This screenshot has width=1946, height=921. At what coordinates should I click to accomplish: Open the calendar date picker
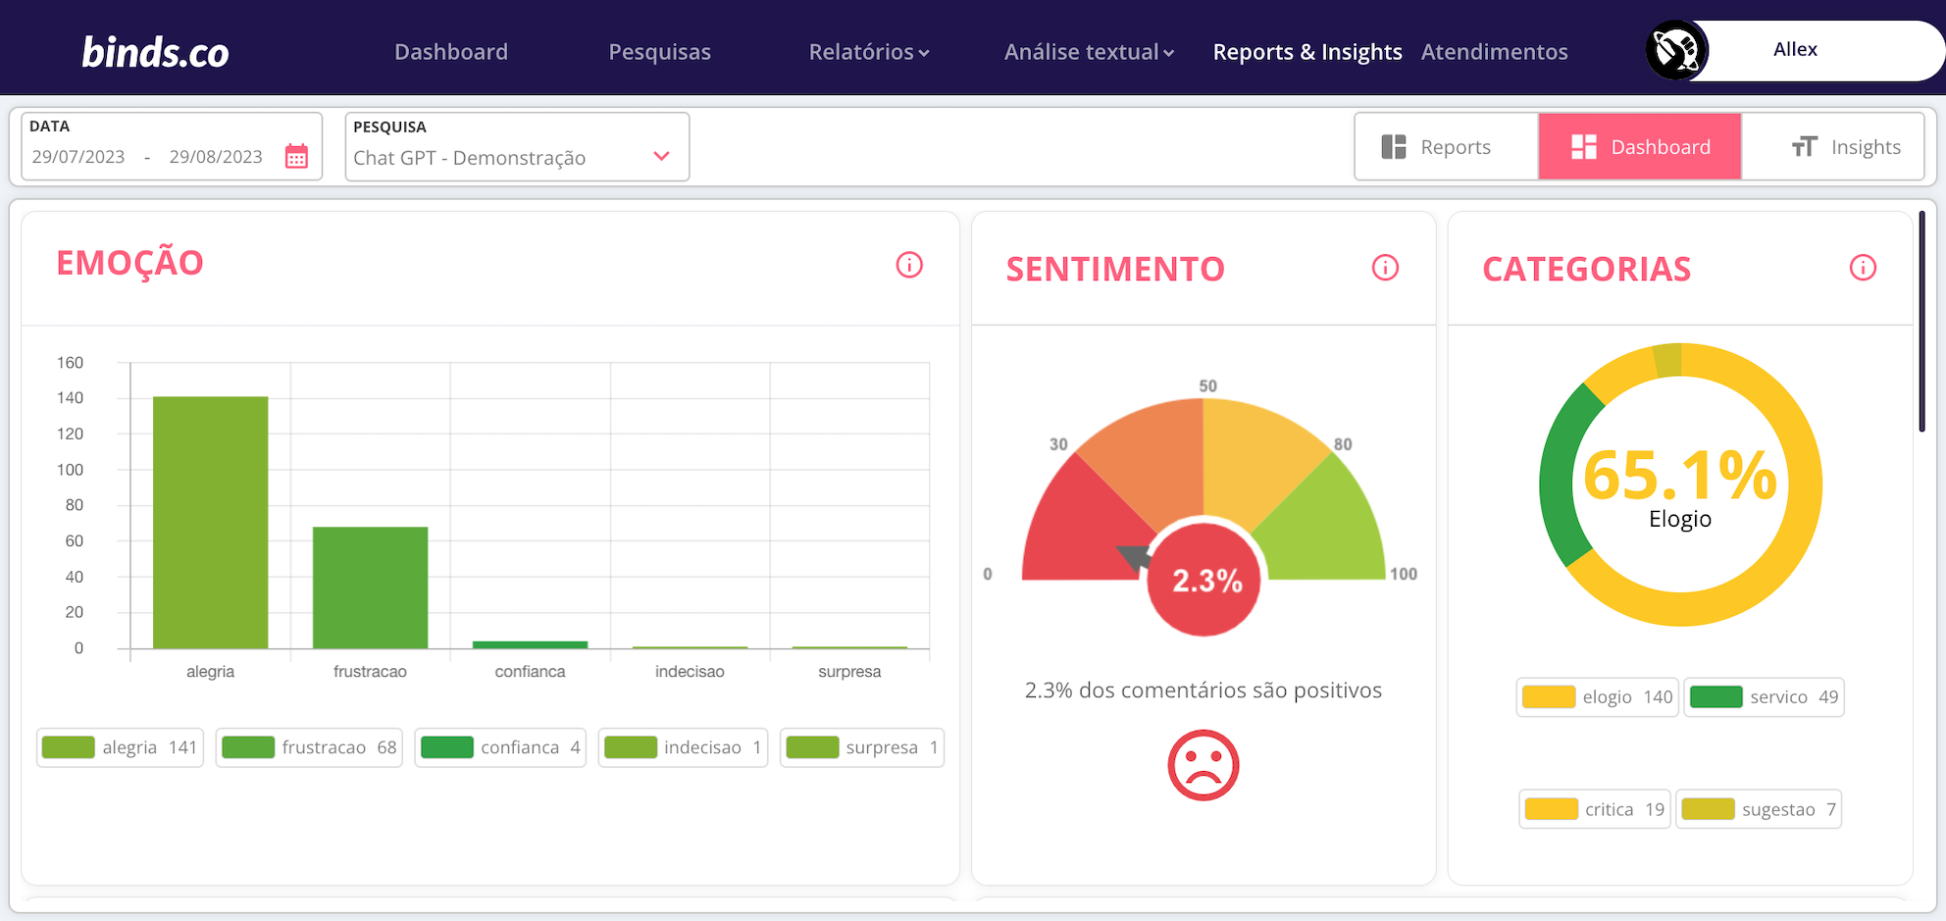(x=296, y=155)
